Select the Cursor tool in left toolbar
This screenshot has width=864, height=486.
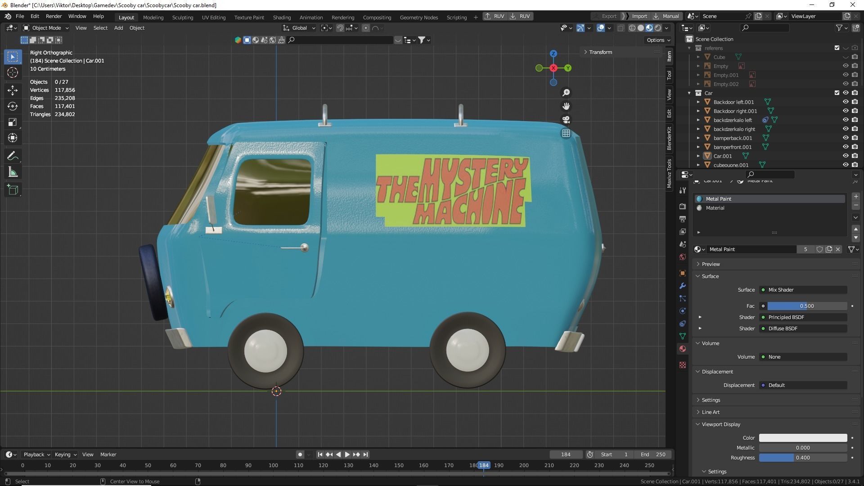coord(13,72)
